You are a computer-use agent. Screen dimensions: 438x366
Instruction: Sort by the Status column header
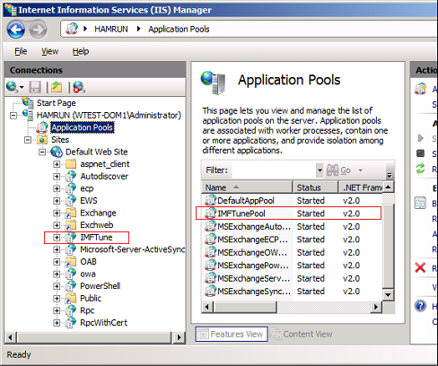[315, 187]
